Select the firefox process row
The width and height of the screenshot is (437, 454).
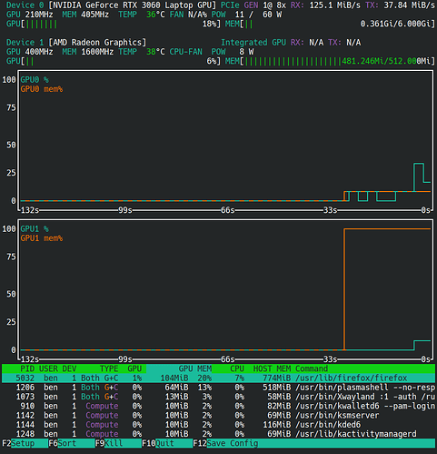218,378
